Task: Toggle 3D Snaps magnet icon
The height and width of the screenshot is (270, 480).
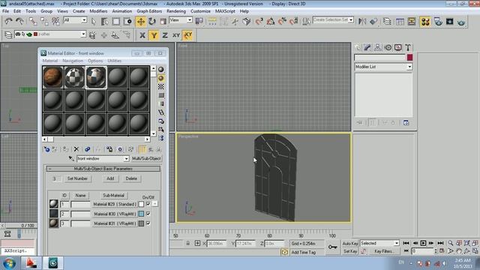Action: click(x=259, y=21)
